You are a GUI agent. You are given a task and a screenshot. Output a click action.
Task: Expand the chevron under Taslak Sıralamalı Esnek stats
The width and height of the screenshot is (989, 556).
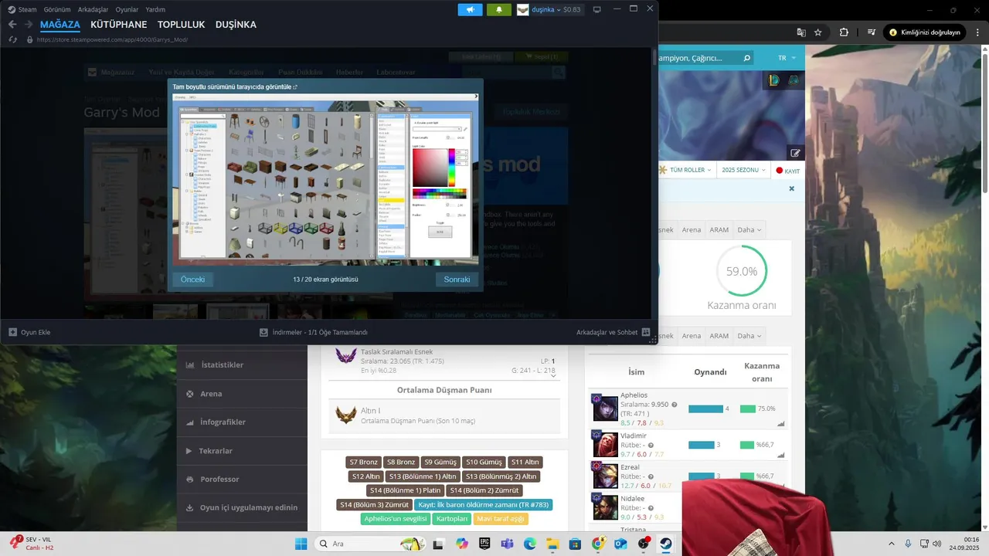coord(552,375)
